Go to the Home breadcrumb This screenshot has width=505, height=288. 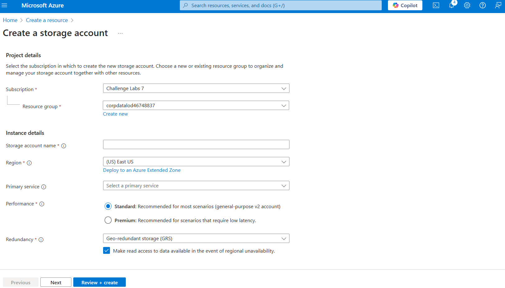coord(10,20)
